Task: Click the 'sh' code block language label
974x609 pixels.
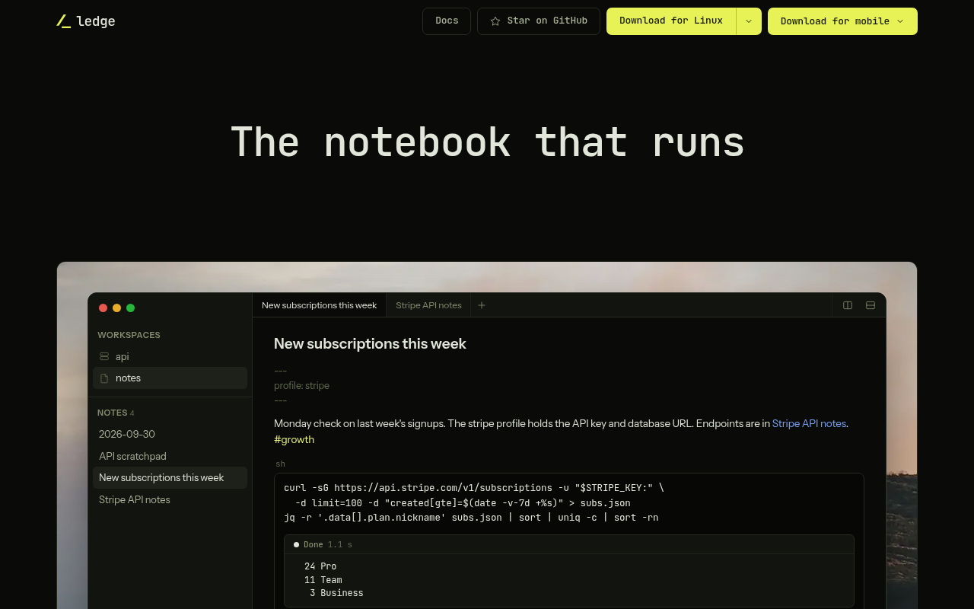Action: 281,464
